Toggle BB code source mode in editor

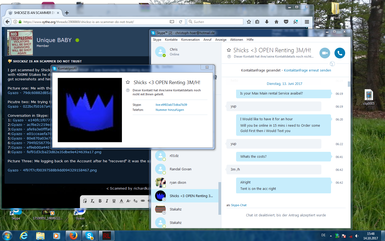[85, 201]
